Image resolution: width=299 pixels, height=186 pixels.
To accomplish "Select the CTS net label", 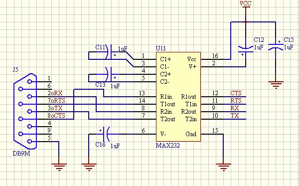I will click(x=236, y=93).
